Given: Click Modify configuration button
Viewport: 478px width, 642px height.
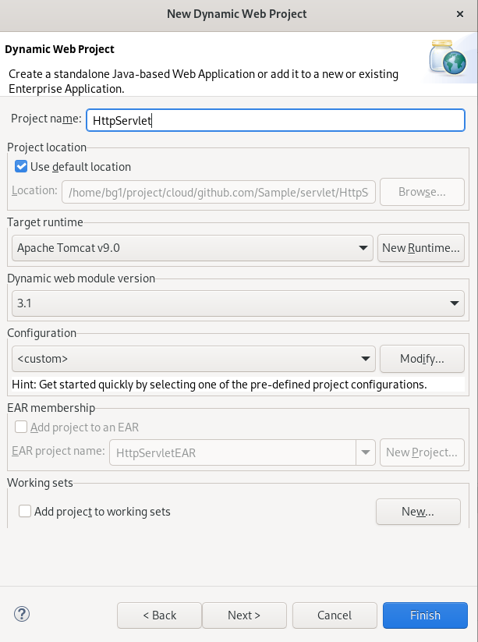Looking at the screenshot, I should [422, 359].
